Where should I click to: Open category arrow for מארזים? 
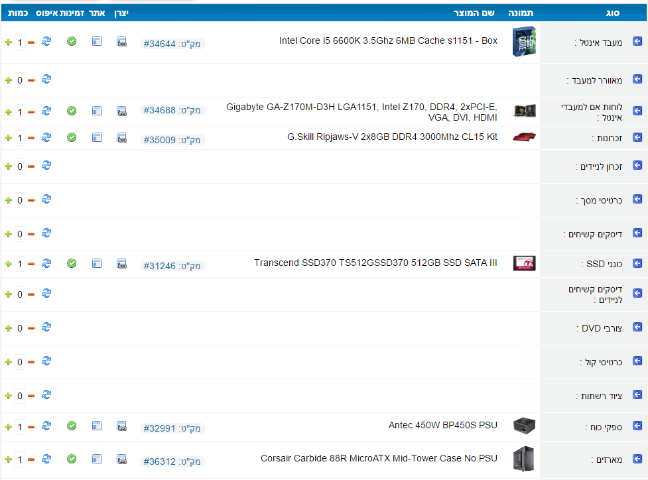click(637, 459)
